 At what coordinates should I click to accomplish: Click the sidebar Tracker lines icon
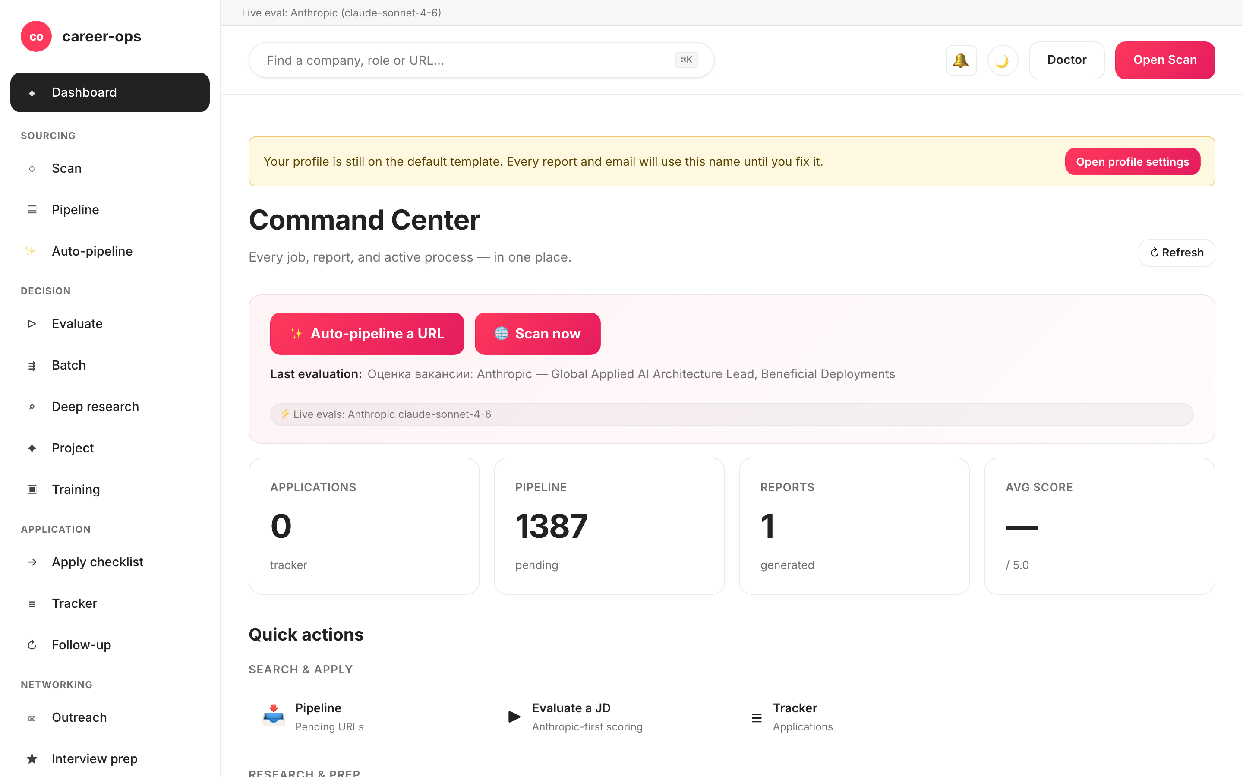click(x=32, y=604)
